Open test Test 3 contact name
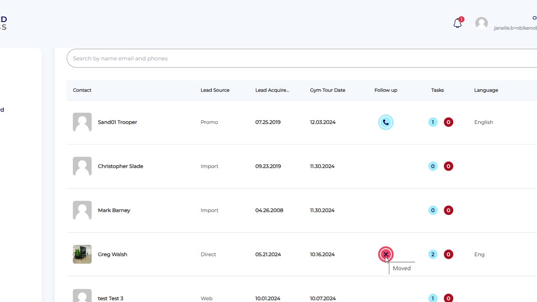 point(111,298)
